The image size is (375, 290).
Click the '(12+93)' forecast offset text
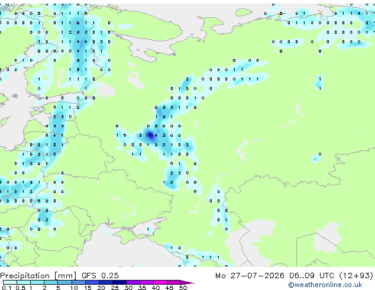tap(356, 276)
